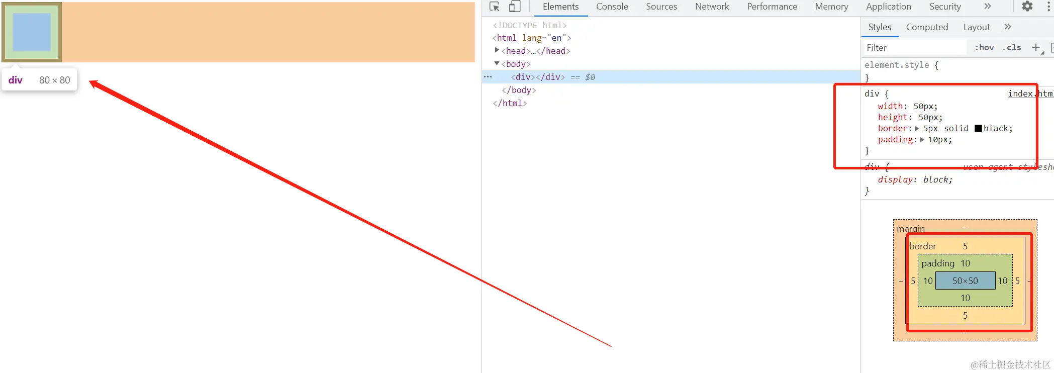
Task: Show more Styles sidebar tabs
Action: point(1008,27)
